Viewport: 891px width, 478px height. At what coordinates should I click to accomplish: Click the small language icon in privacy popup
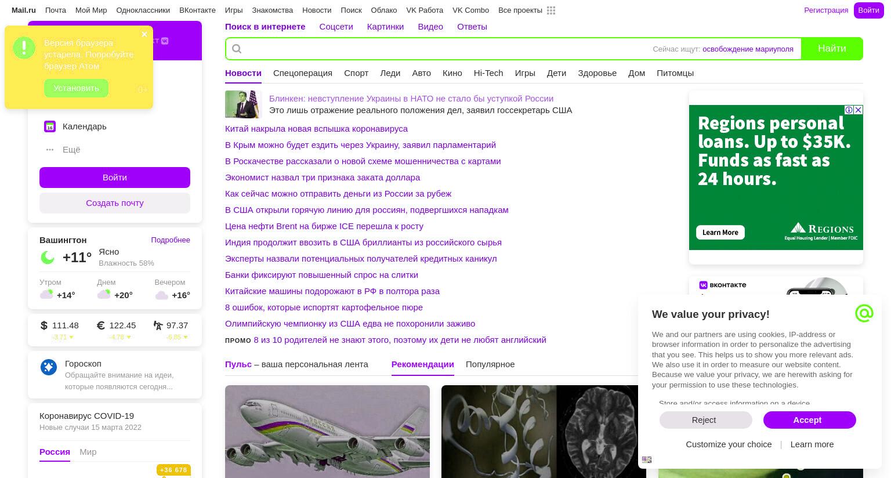click(647, 459)
